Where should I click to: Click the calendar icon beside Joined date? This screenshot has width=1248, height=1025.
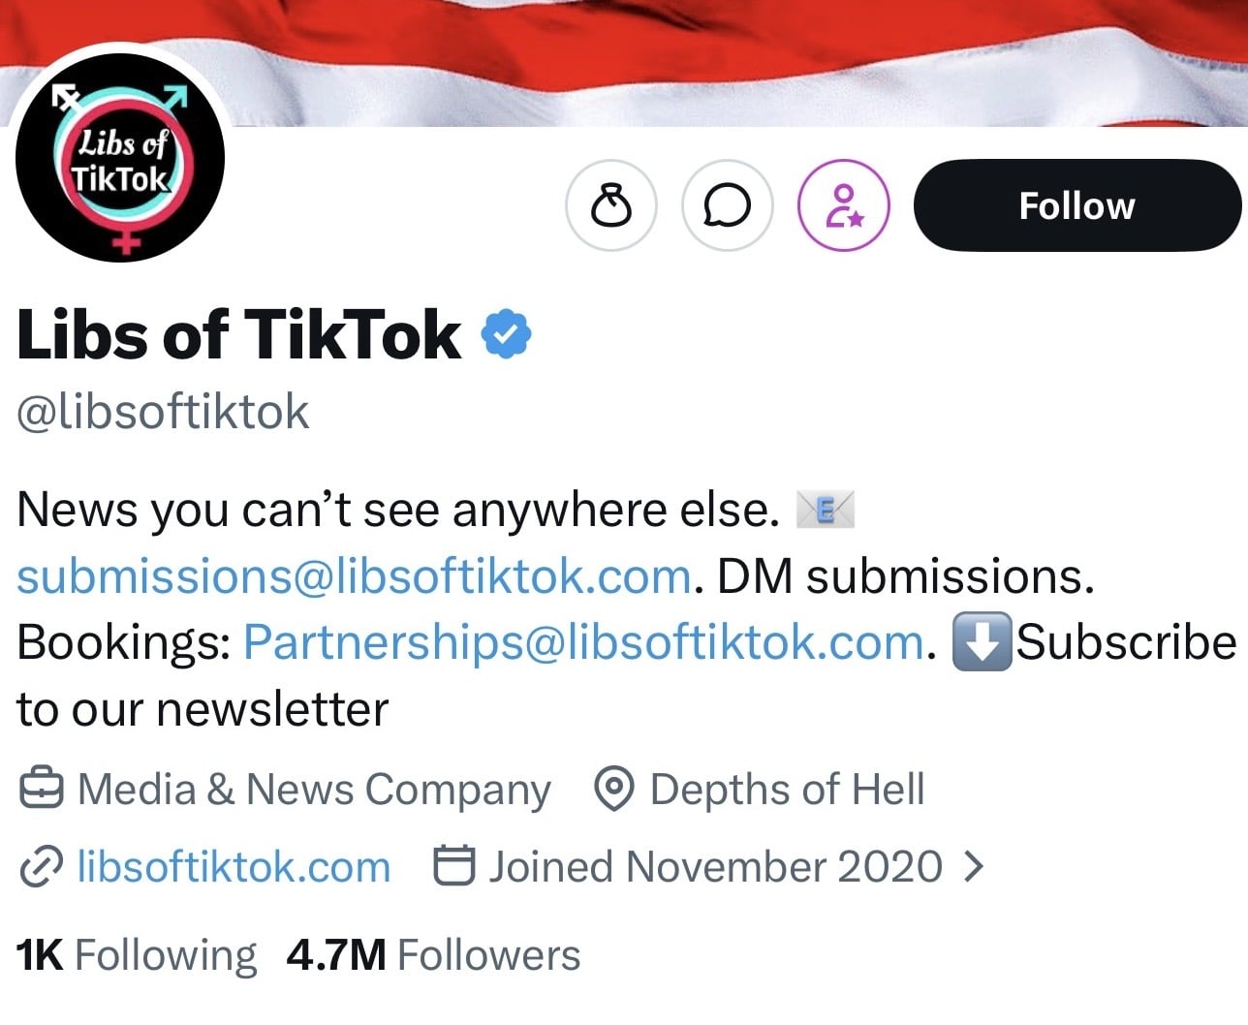[x=453, y=865]
